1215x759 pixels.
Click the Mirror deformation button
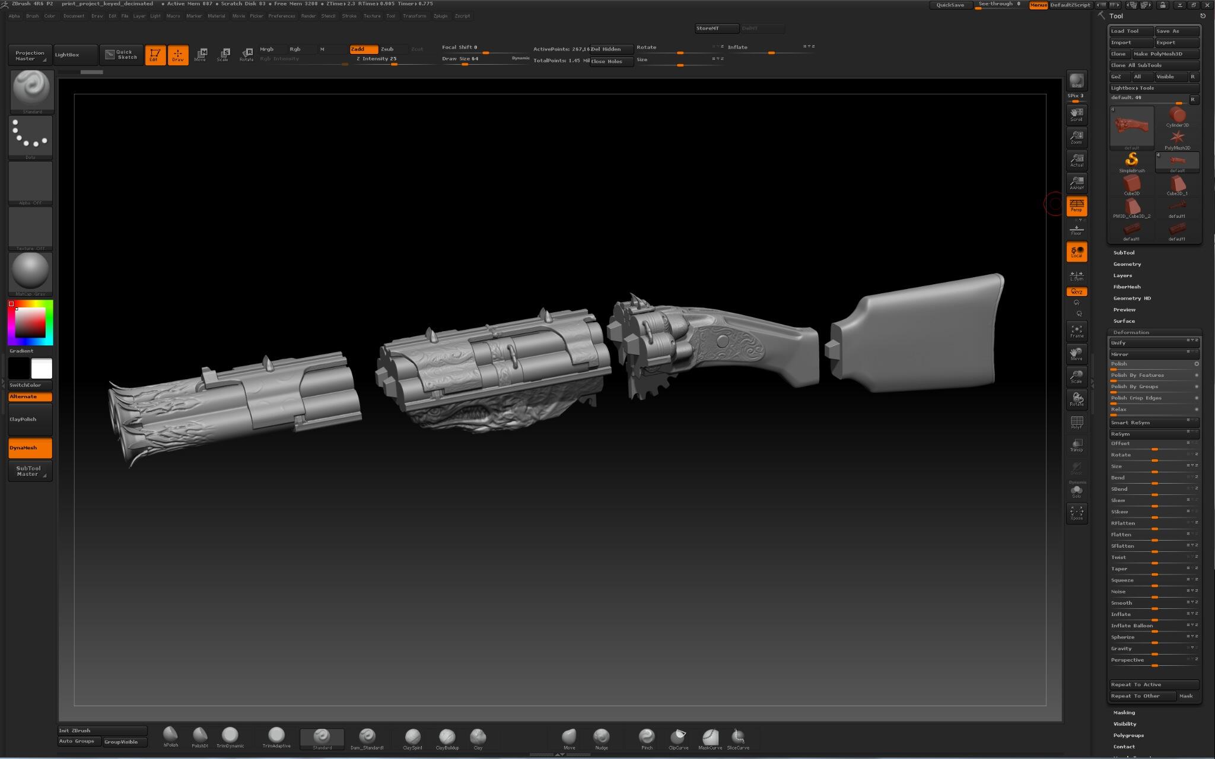(1154, 354)
